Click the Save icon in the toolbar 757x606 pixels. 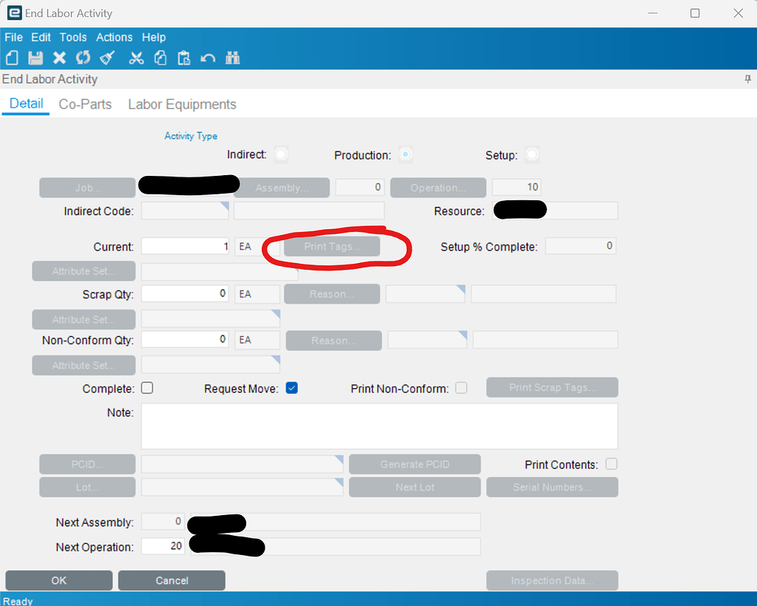(35, 58)
